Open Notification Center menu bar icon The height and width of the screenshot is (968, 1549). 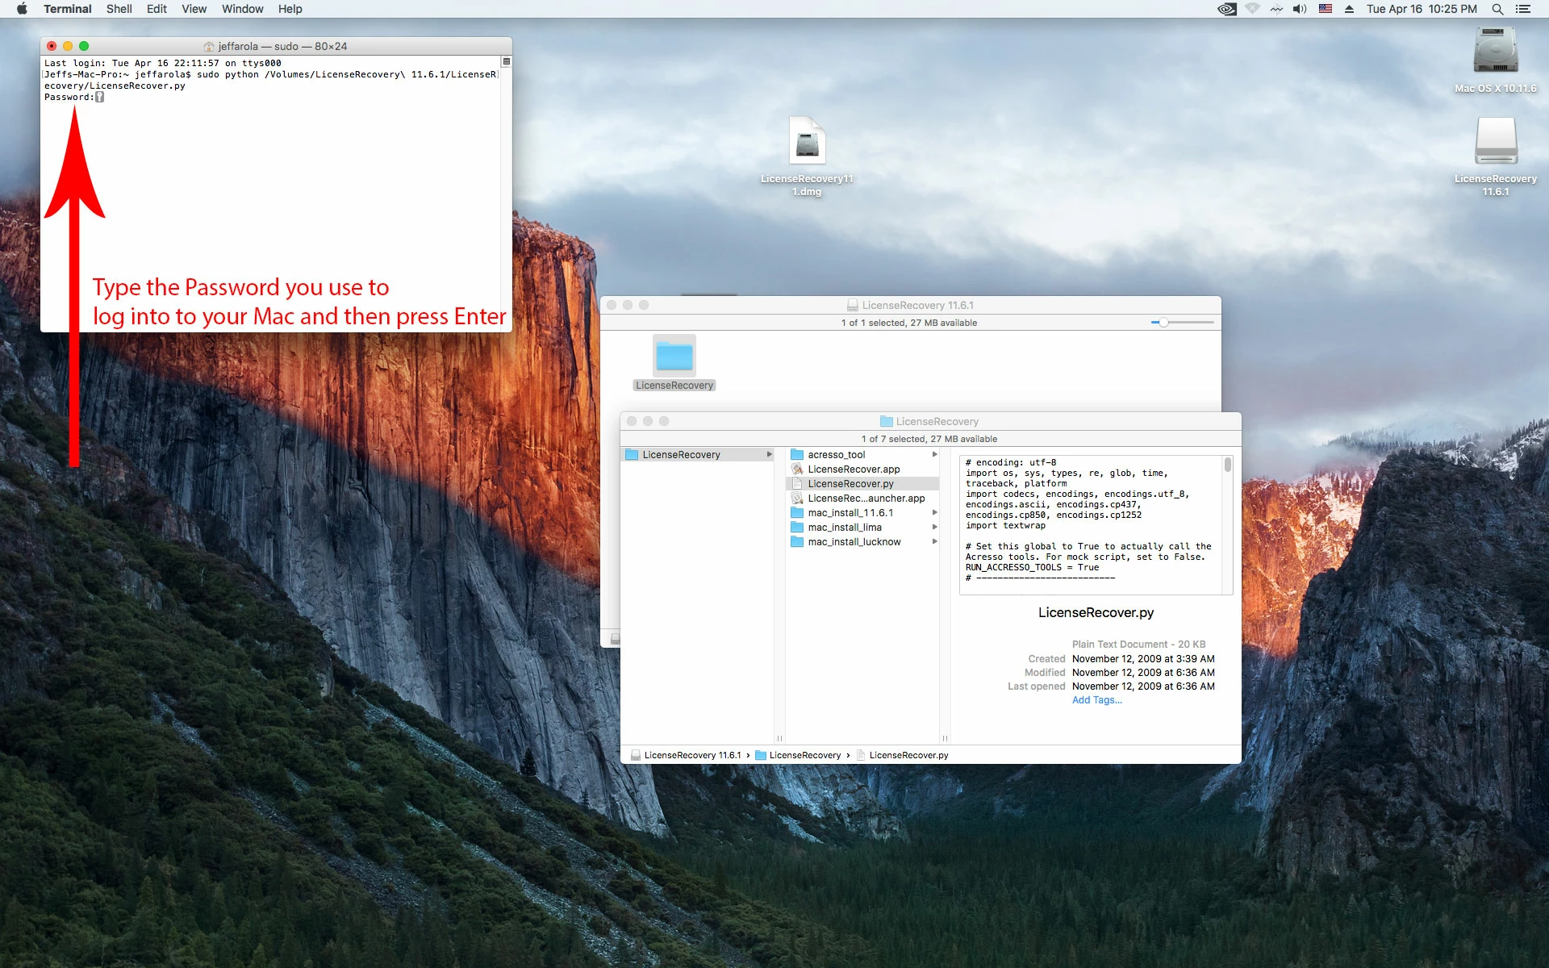(1523, 9)
